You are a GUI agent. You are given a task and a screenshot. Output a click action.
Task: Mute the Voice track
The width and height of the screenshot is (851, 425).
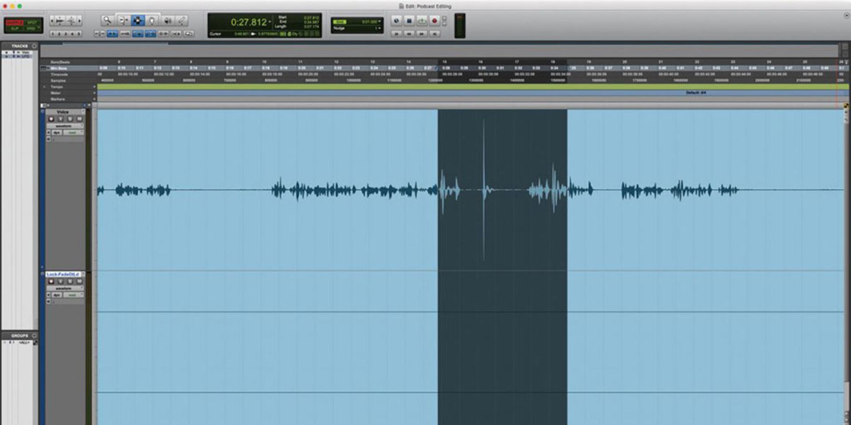[x=79, y=119]
